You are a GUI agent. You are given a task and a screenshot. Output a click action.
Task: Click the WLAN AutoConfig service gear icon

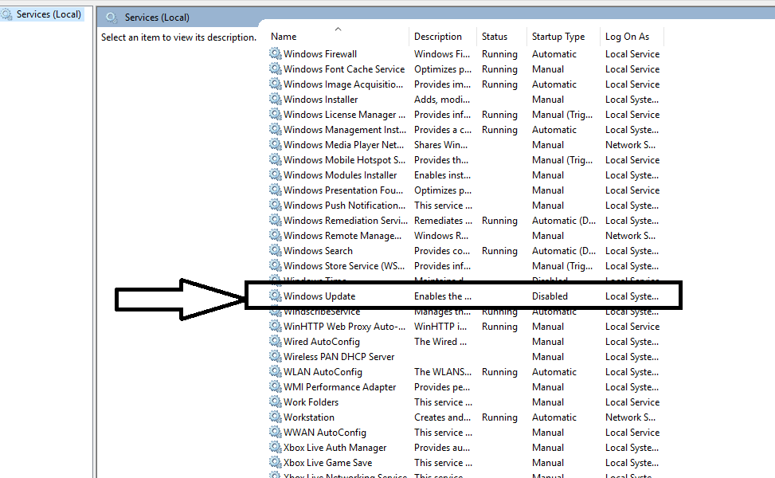coord(276,372)
